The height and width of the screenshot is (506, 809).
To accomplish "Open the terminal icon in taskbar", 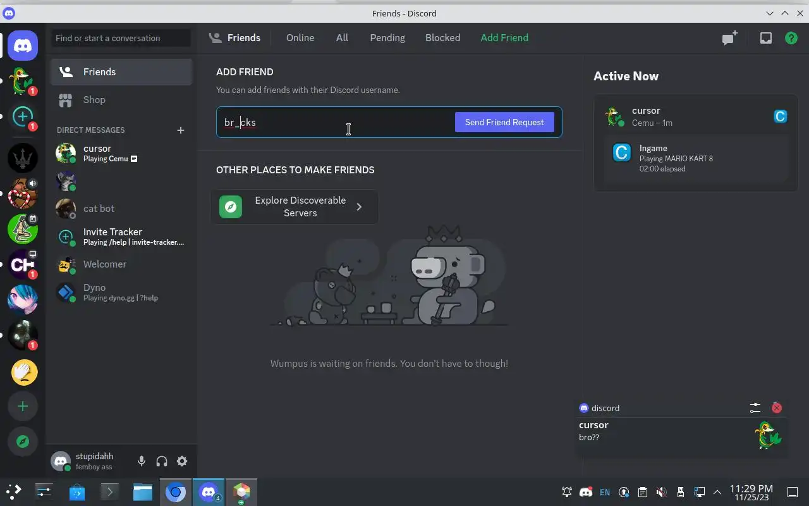I will point(110,491).
